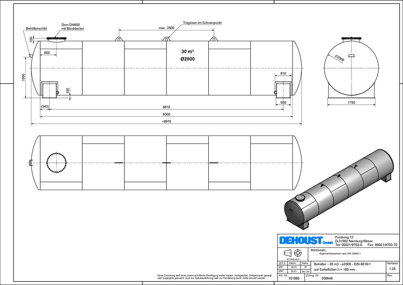This screenshot has height=285, width=403.
Task: Click the '610' saddle dimension
Action: (x=283, y=73)
